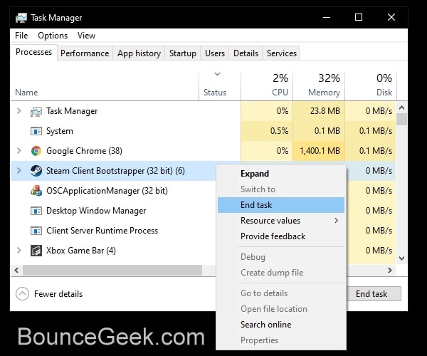
Task: Click the End task button at bottom right
Action: (374, 294)
